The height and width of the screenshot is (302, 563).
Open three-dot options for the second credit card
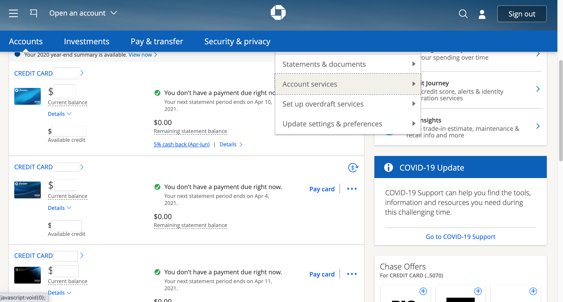click(x=351, y=189)
